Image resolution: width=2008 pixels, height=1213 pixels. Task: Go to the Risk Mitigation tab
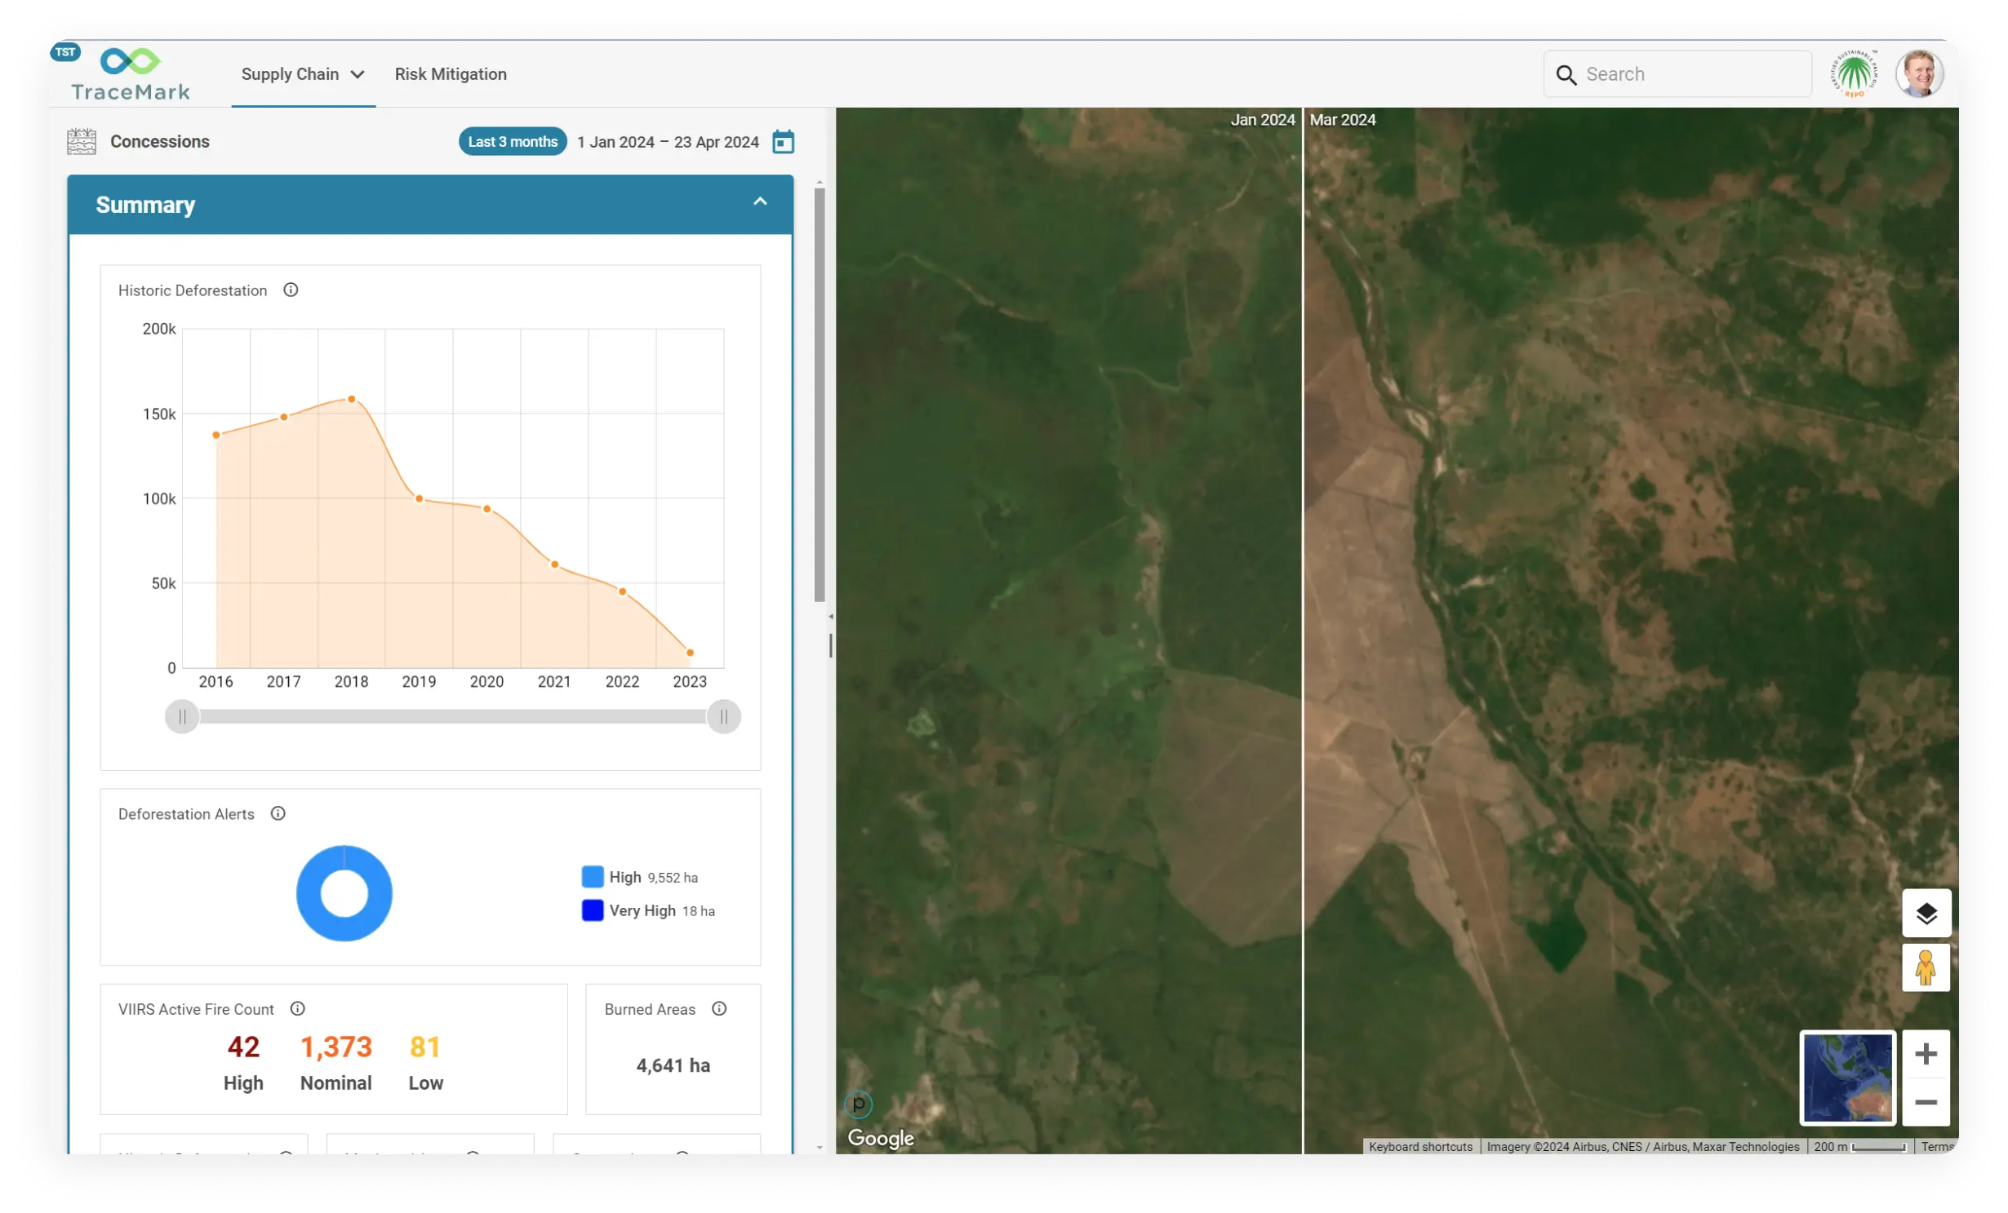click(451, 74)
